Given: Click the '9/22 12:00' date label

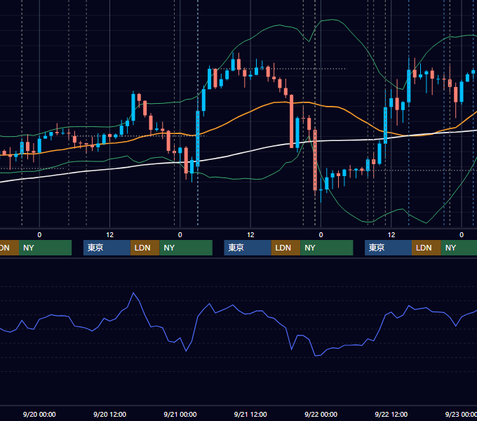Looking at the screenshot, I should 391,414.
